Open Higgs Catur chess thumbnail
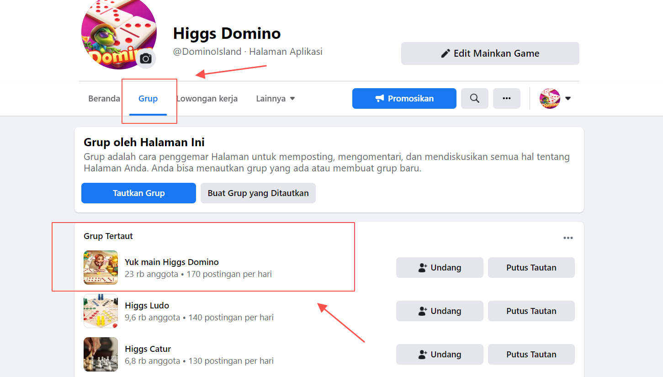Screen dimensions: 663x377 [x=101, y=354]
